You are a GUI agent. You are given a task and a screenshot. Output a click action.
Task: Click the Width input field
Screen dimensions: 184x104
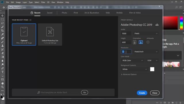(x=126, y=34)
